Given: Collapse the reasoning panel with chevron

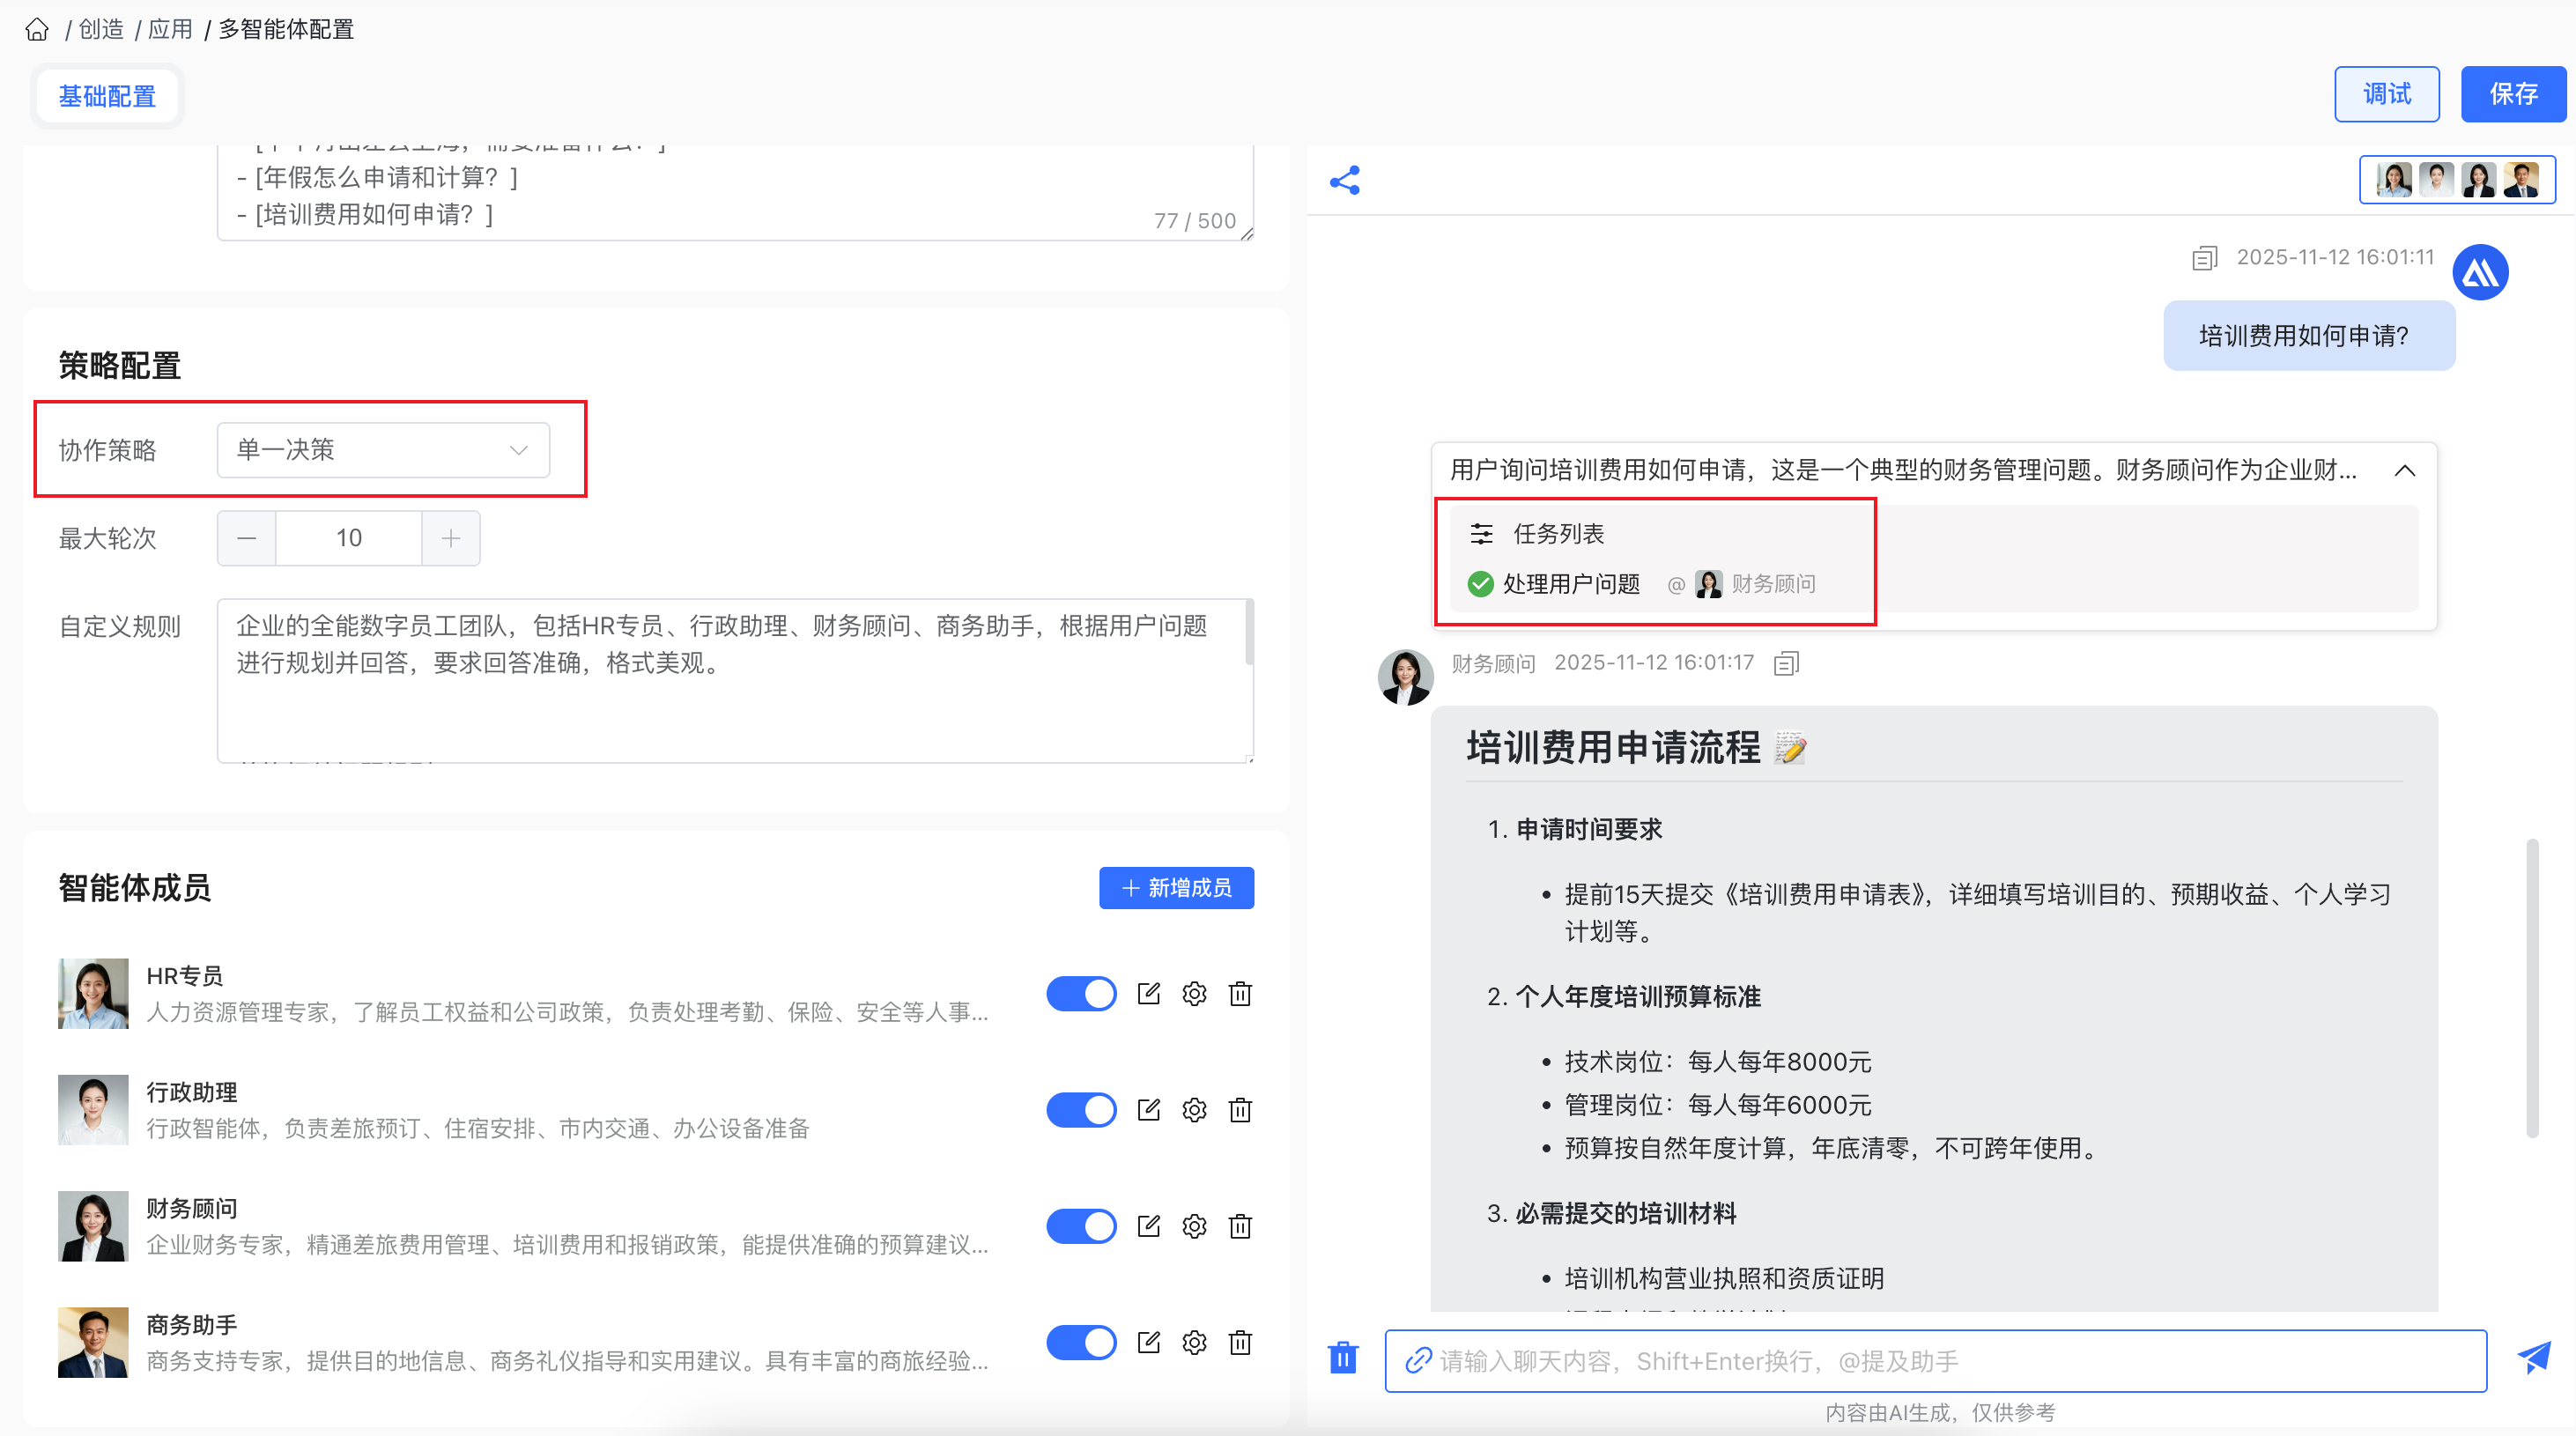Looking at the screenshot, I should click(x=2405, y=470).
